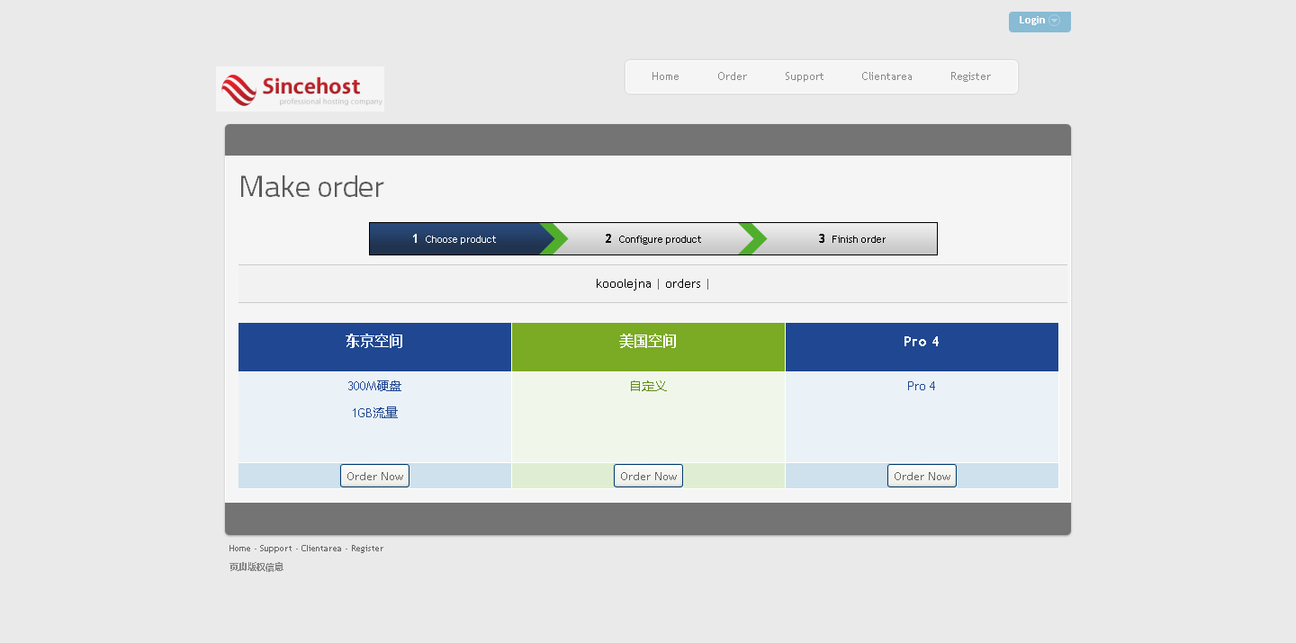
Task: Click the Sincehost logo
Action: [300, 89]
